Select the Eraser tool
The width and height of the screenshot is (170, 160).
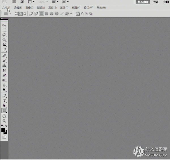point(4,75)
